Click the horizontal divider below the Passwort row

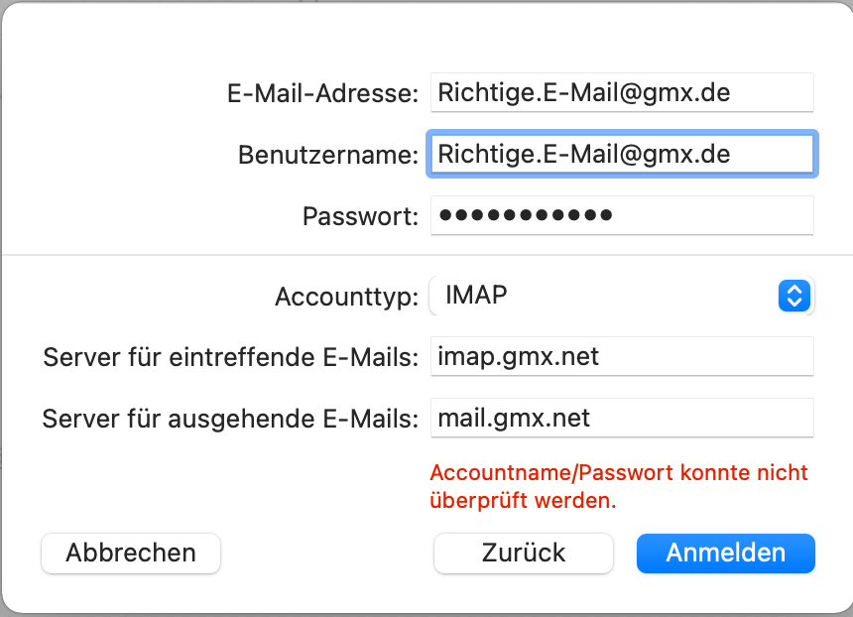pos(426,255)
